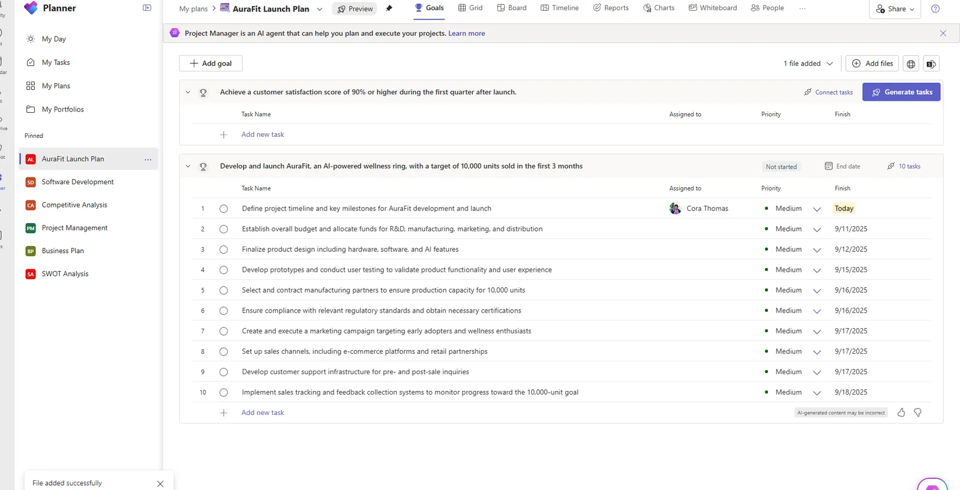
Task: Click Connect tasks for the first goal
Action: (x=829, y=92)
